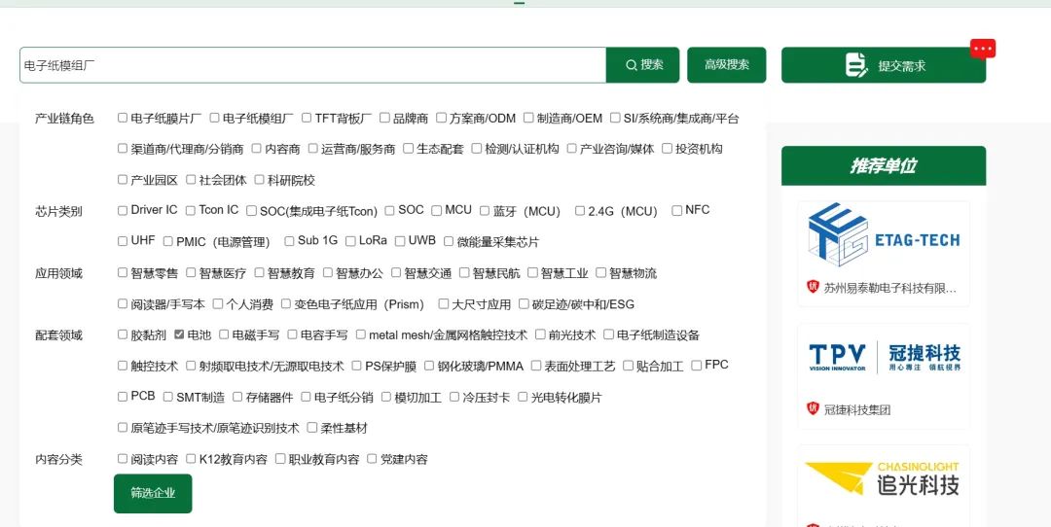This screenshot has height=527, width=1051.
Task: Check the TFT背板厂 checkbox
Action: tap(307, 118)
